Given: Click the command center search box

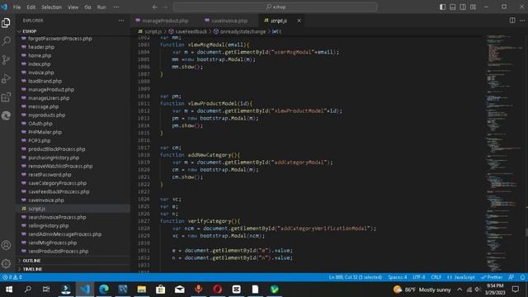Looking at the screenshot, I should point(275,7).
